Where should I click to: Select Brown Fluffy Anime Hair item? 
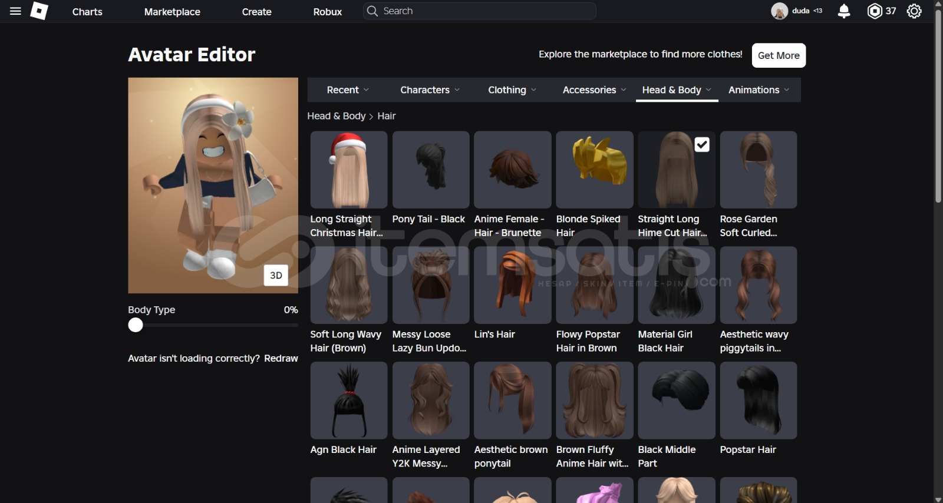pos(595,401)
